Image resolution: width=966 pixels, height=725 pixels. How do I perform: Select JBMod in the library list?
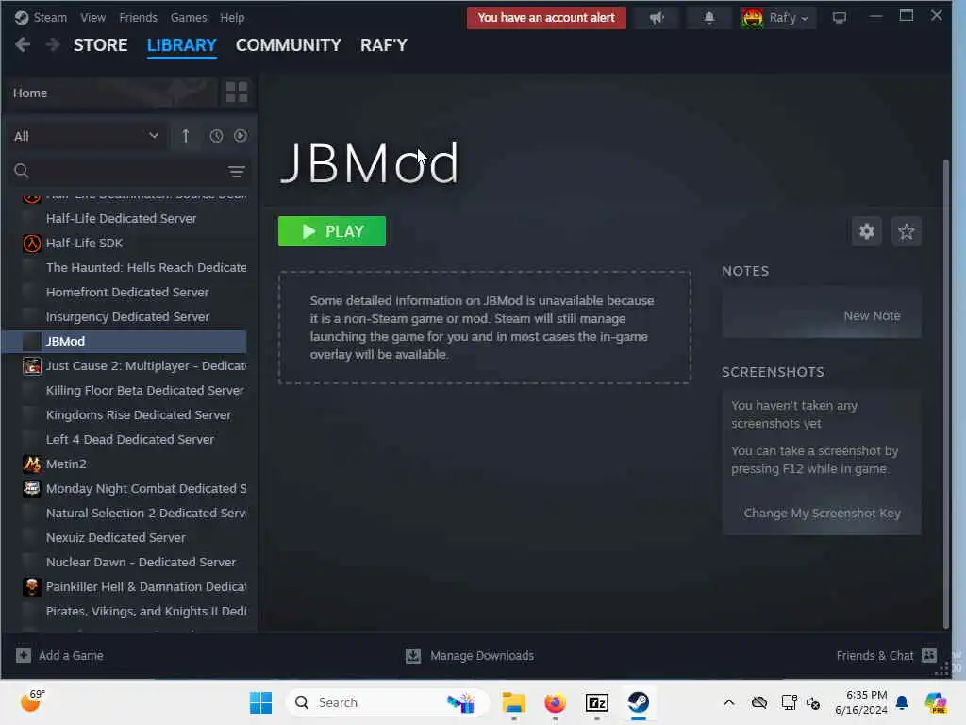[x=125, y=341]
